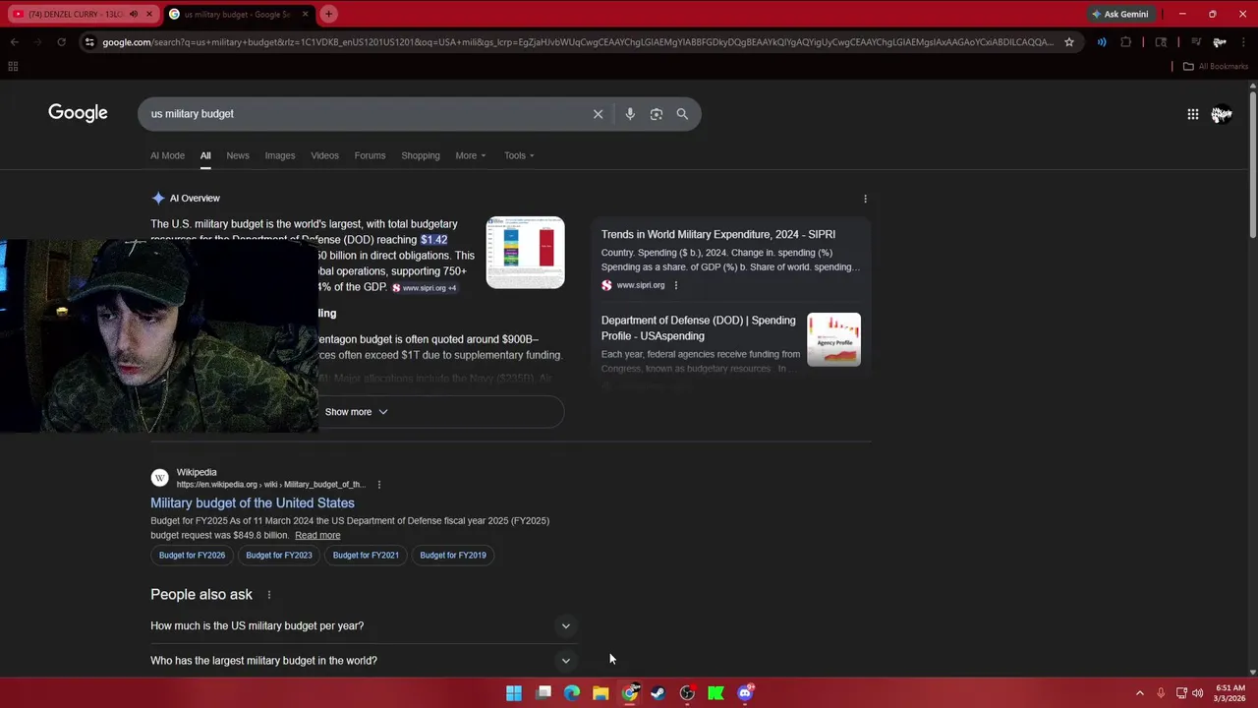Screen dimensions: 1258x708
Task: Open more options for the sipri.org source
Action: pos(675,285)
